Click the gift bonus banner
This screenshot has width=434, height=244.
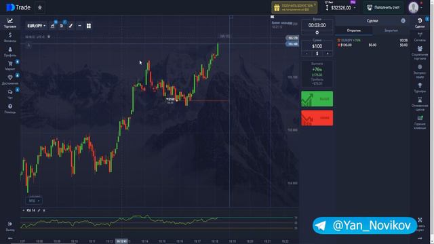point(294,7)
